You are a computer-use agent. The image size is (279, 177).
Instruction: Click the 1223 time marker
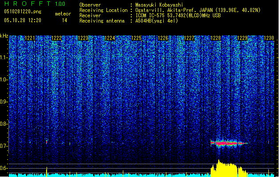pyautogui.click(x=83, y=38)
